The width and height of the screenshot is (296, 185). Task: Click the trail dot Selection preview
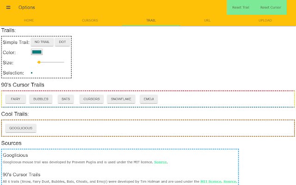coord(32,73)
